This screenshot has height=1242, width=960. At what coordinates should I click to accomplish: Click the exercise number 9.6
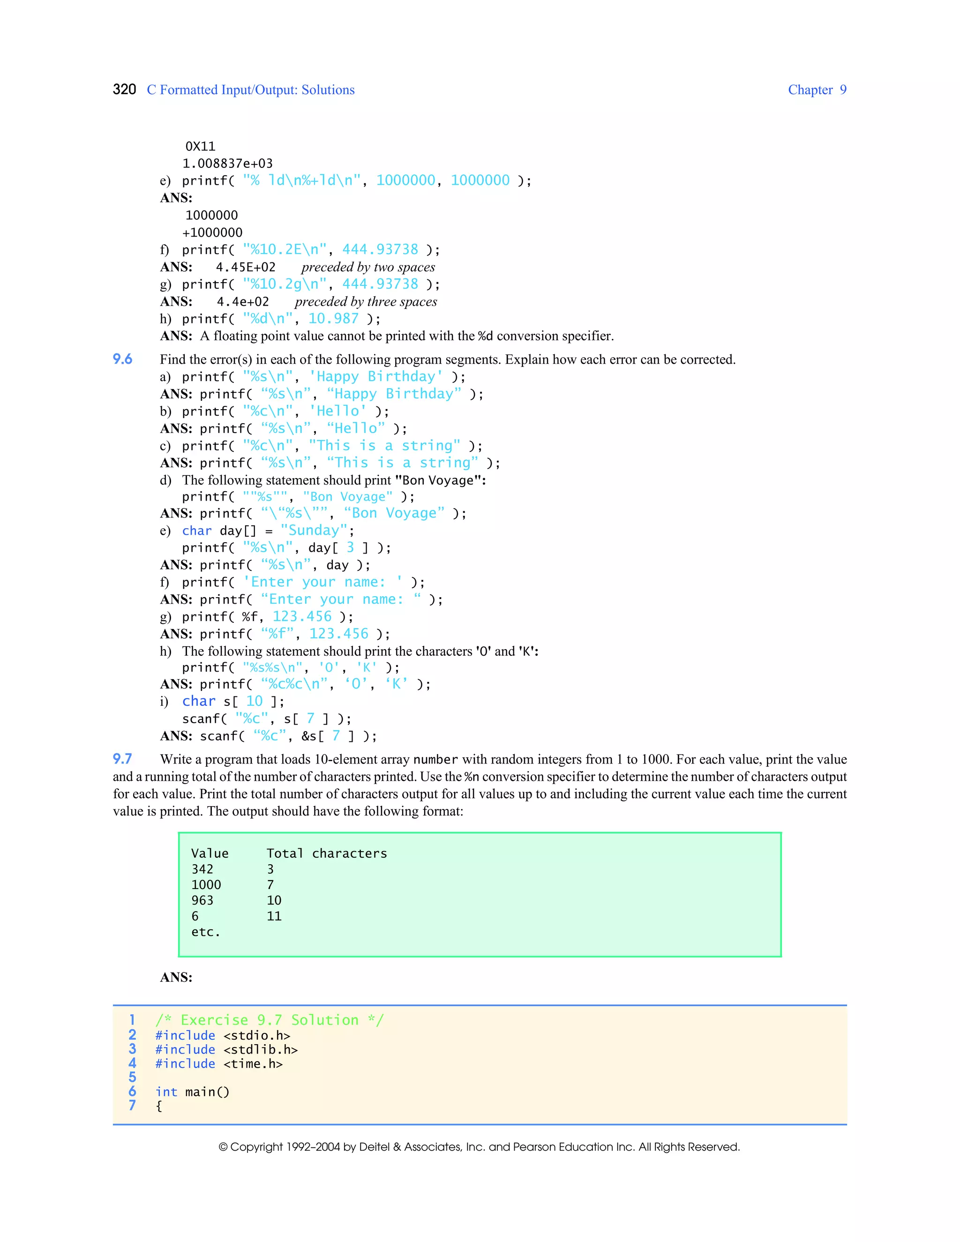click(x=122, y=359)
